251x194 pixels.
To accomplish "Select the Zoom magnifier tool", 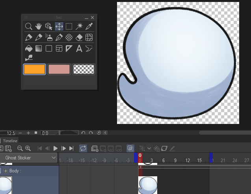I will coord(29,26).
